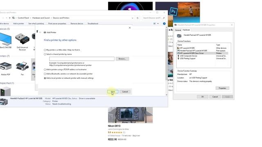Image resolution: width=262 pixels, height=147 pixels.
Task: Open the view options dropdown arrow
Action: (158, 24)
